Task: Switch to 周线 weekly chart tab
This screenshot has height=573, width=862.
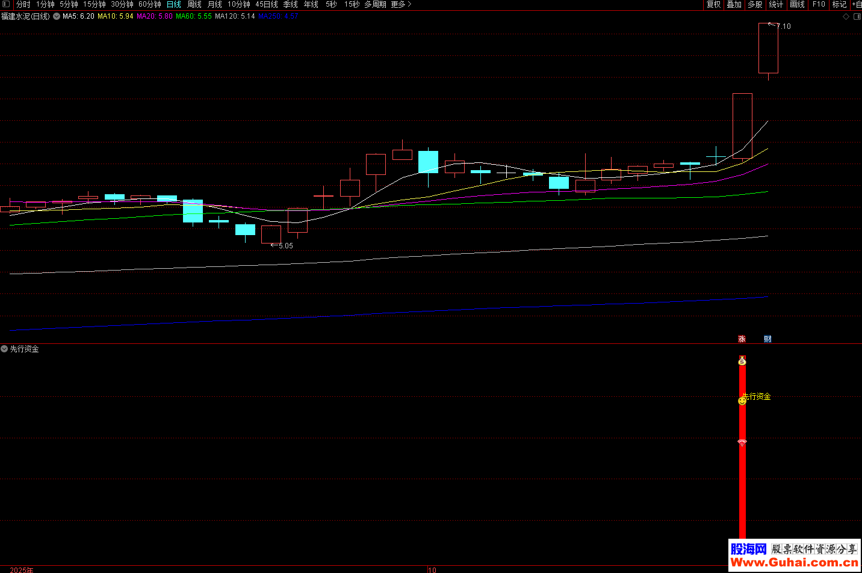Action: [x=194, y=4]
